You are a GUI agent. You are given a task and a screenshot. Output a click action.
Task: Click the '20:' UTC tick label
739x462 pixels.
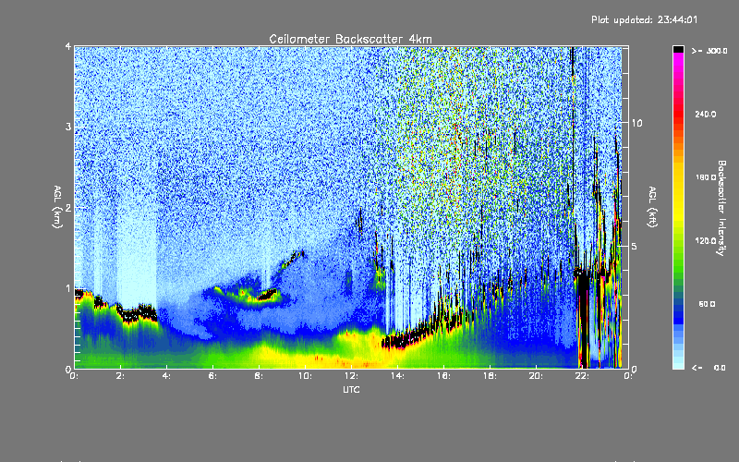(x=536, y=376)
